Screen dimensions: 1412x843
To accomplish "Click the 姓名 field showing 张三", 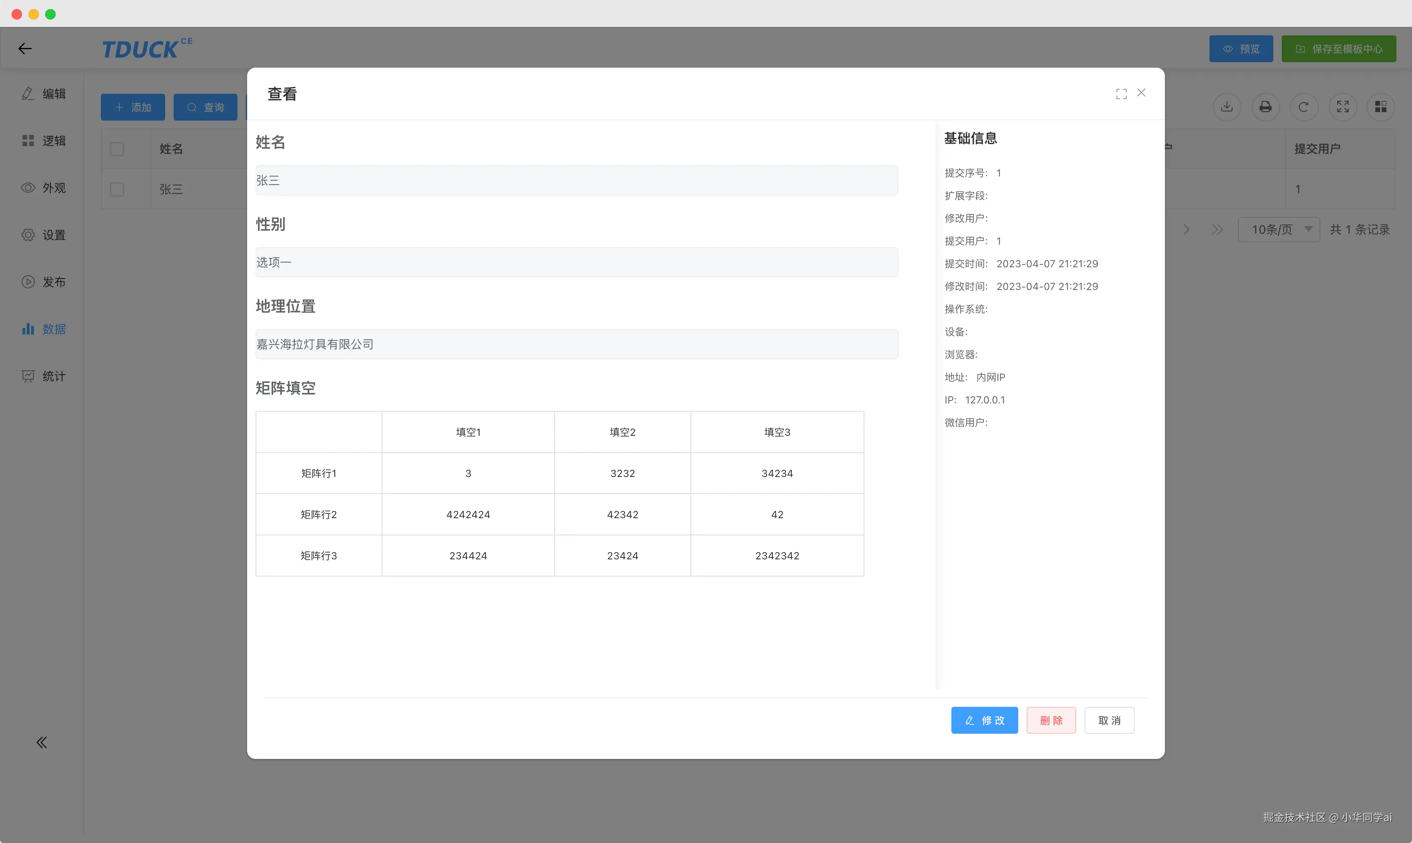I will click(576, 181).
